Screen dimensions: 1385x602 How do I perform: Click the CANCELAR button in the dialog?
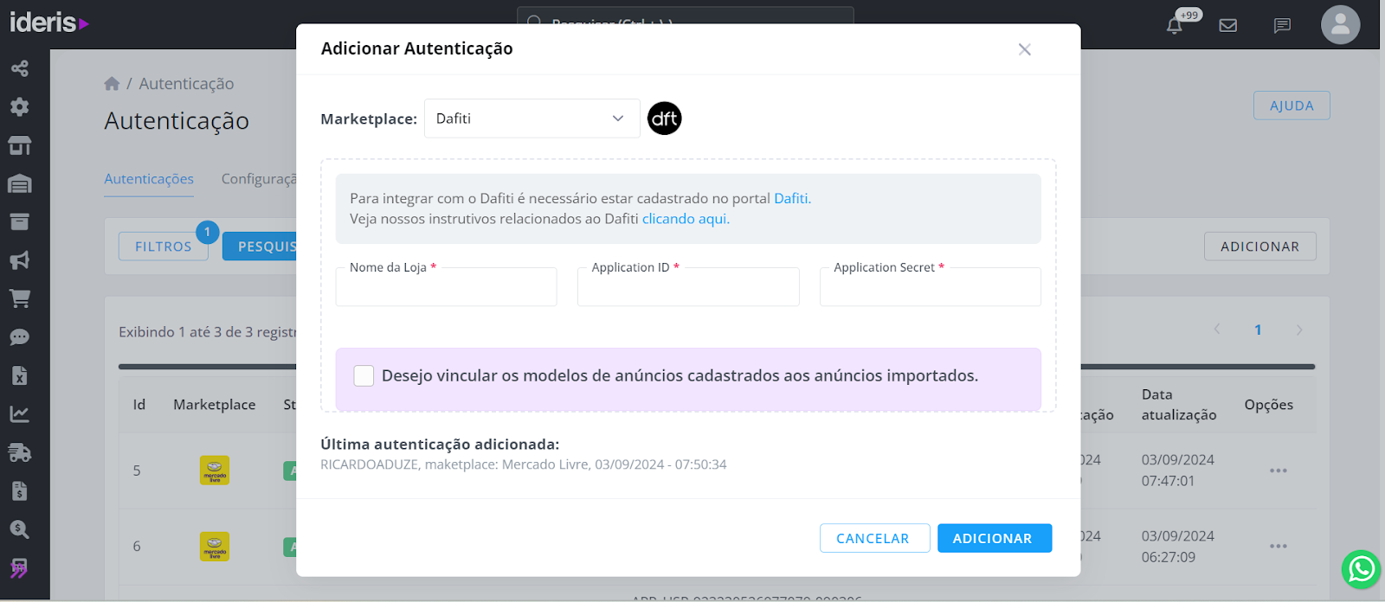pyautogui.click(x=874, y=538)
